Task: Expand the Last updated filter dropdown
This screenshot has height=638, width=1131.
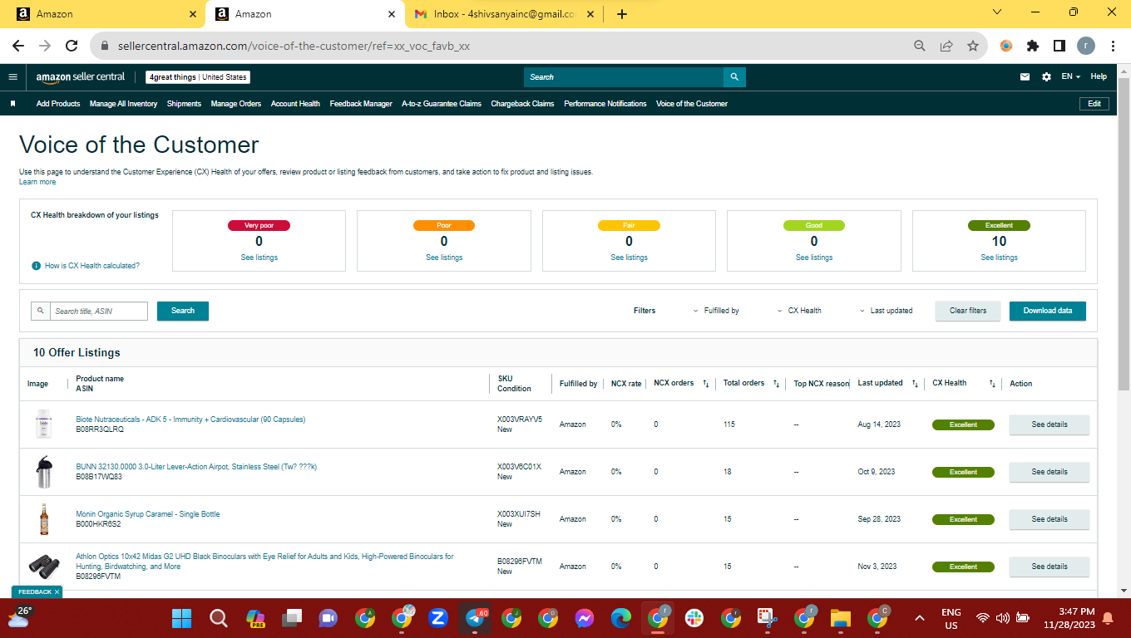Action: [886, 311]
